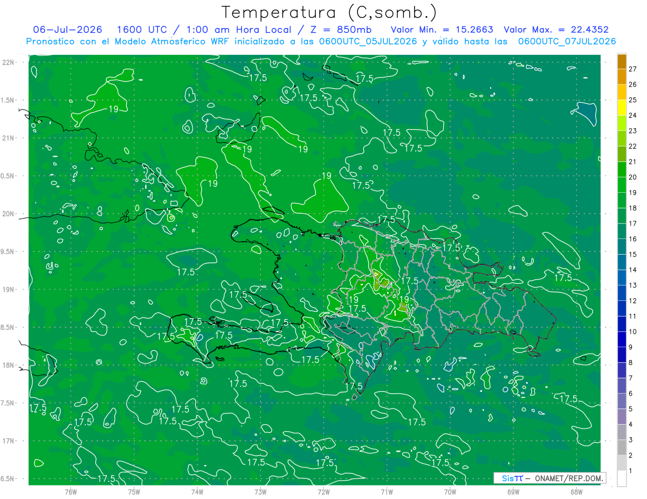Click colorbar legend value '2'
Screen dimensions: 647x499
[631, 455]
